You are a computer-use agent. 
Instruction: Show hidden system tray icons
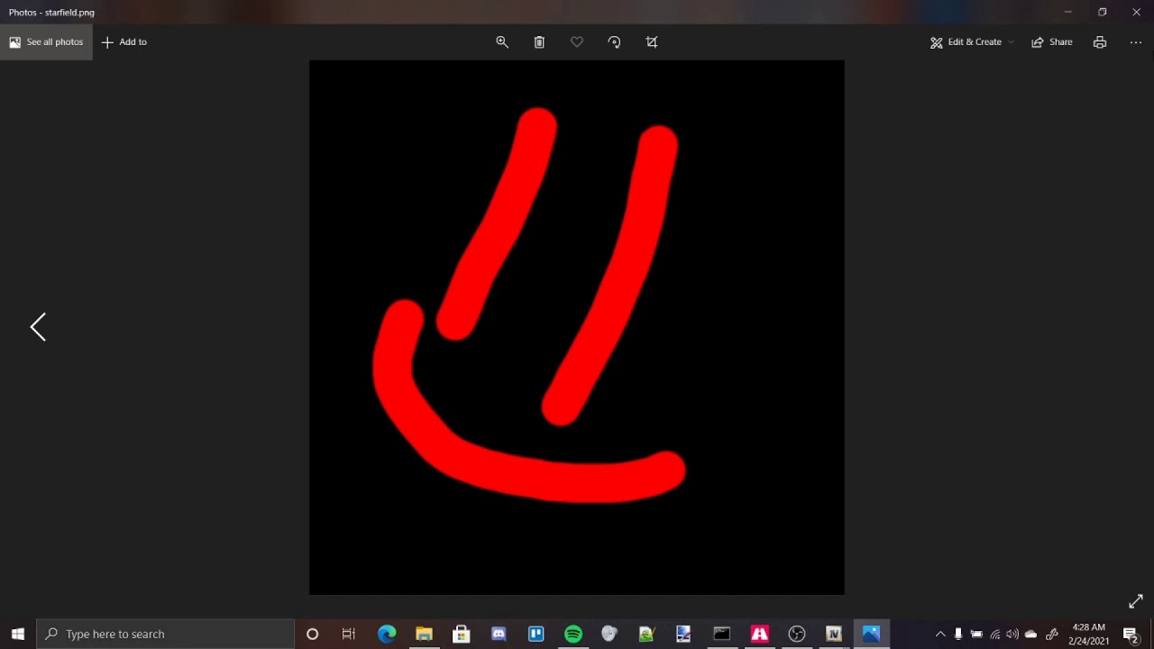coord(940,634)
